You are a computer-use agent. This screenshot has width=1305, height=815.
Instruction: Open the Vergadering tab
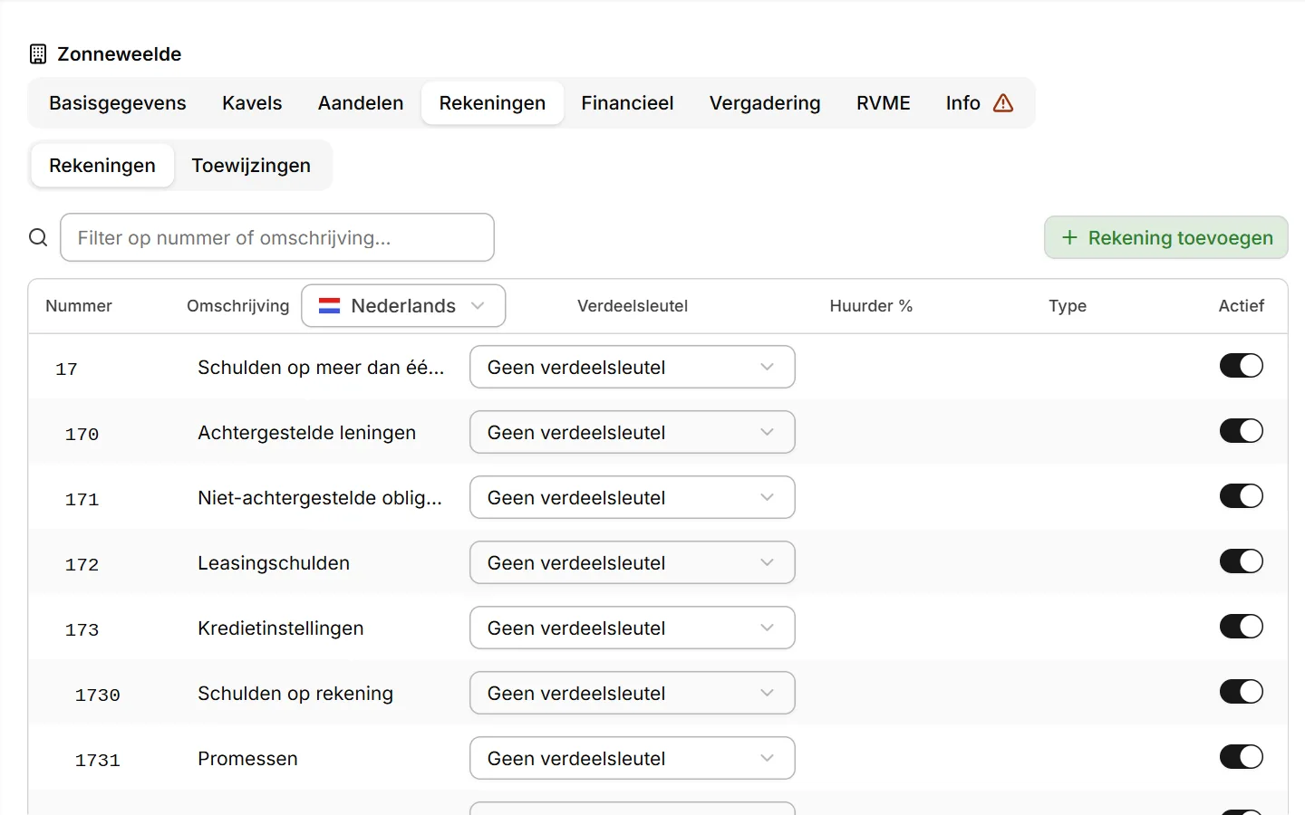[x=765, y=103]
